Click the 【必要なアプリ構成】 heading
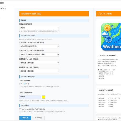This screenshot has height=121, width=121. [x=105, y=90]
